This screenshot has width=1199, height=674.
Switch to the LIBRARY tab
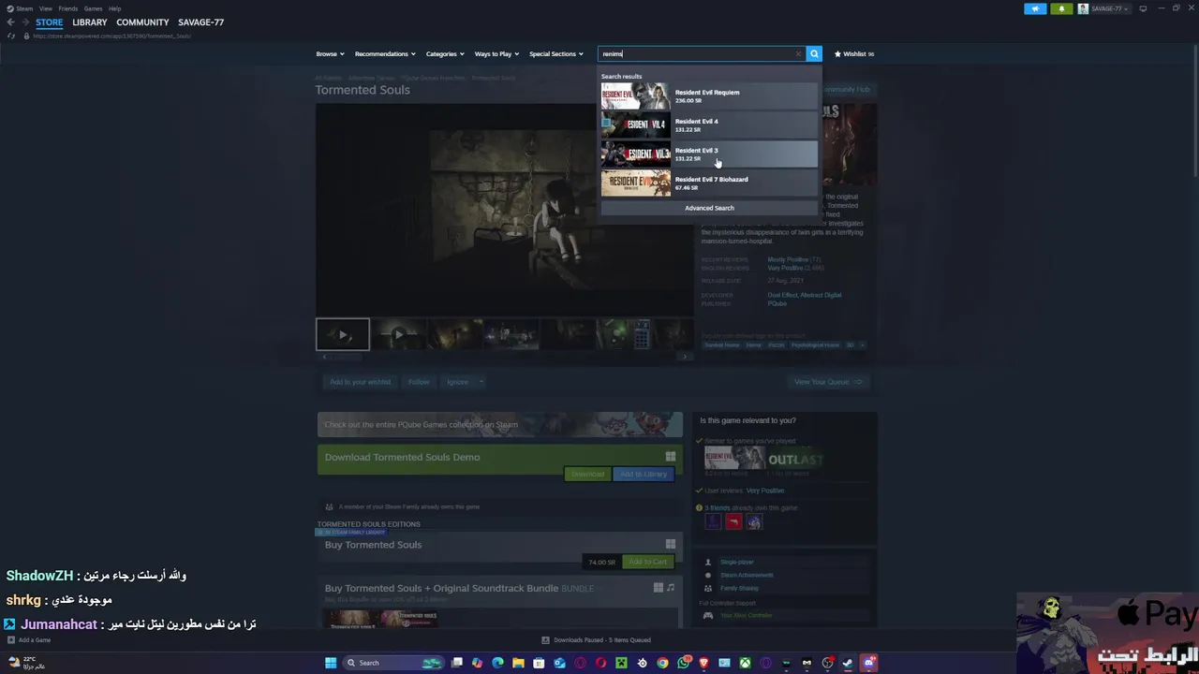89,22
